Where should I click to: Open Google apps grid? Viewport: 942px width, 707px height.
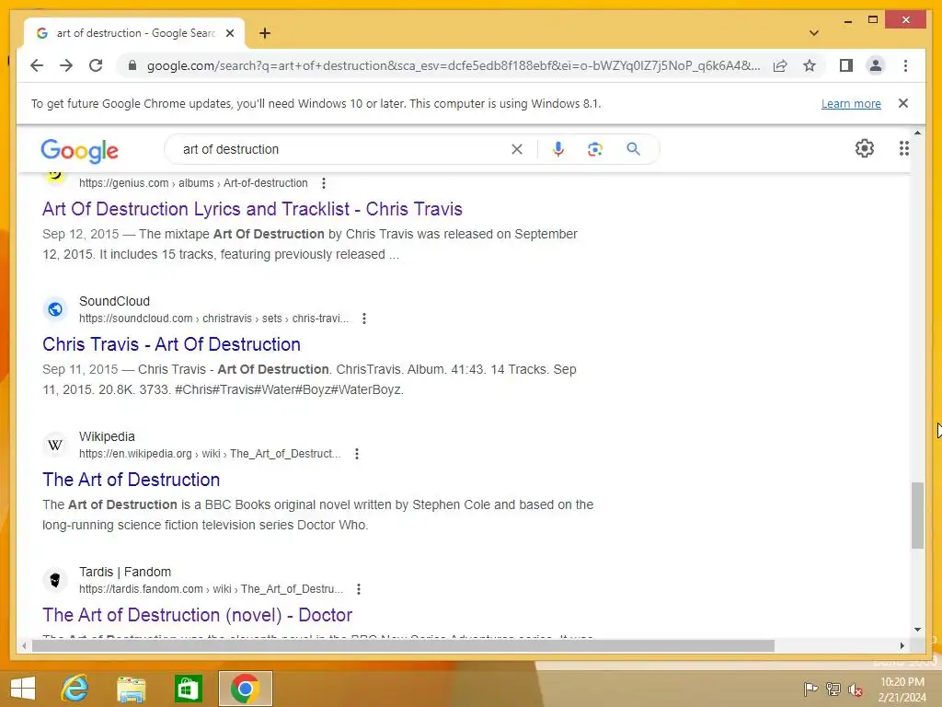click(903, 148)
